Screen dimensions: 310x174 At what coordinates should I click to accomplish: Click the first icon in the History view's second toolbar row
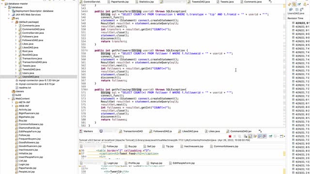point(291,10)
